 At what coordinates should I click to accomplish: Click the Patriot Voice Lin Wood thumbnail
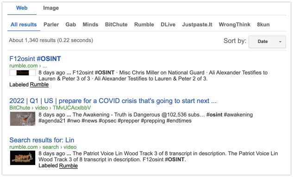coord(23,158)
